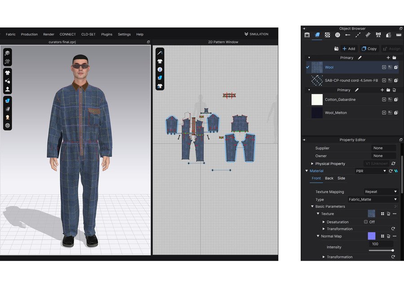Screen dimensions: 404x286
Task: Open the Button tab in Object Browser
Action: [338, 35]
